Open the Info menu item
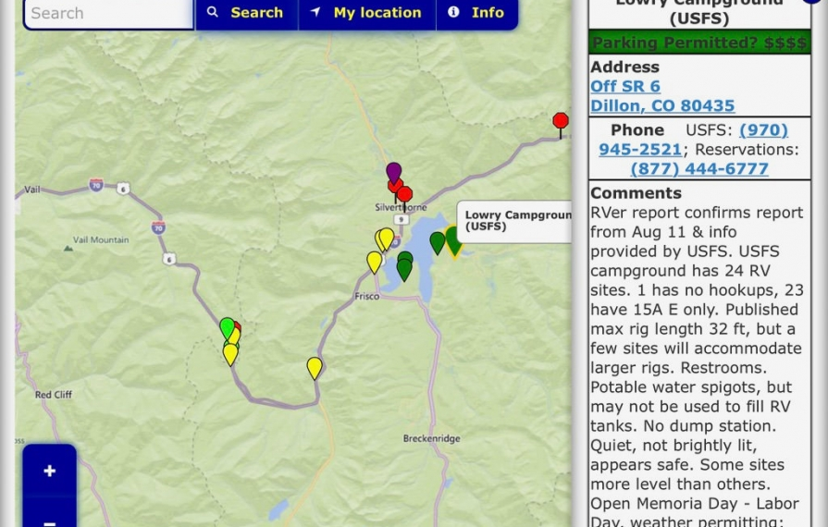The image size is (828, 527). [x=476, y=13]
